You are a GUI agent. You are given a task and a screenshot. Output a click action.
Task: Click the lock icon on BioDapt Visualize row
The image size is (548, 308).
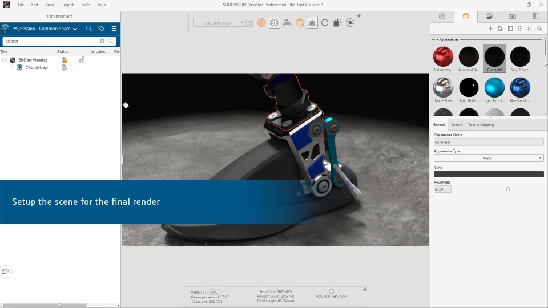tap(82, 60)
